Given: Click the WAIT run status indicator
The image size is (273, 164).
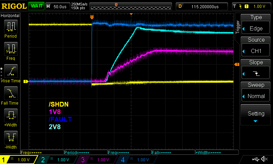Looking at the screenshot, I should tap(37, 6).
